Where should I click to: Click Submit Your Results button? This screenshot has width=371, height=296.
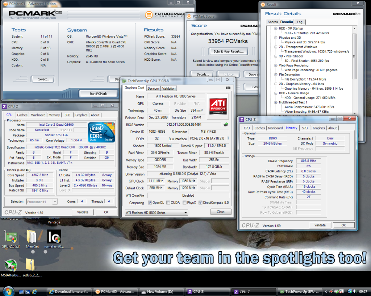tap(229, 51)
